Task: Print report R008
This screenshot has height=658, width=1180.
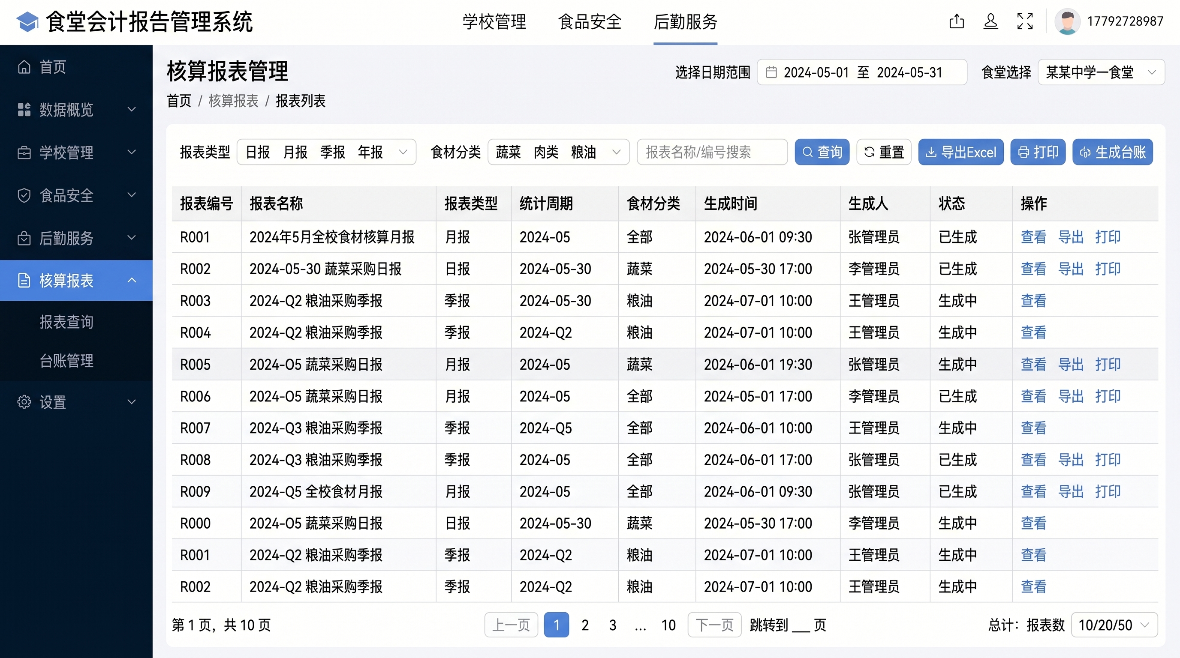Action: pyautogui.click(x=1108, y=460)
